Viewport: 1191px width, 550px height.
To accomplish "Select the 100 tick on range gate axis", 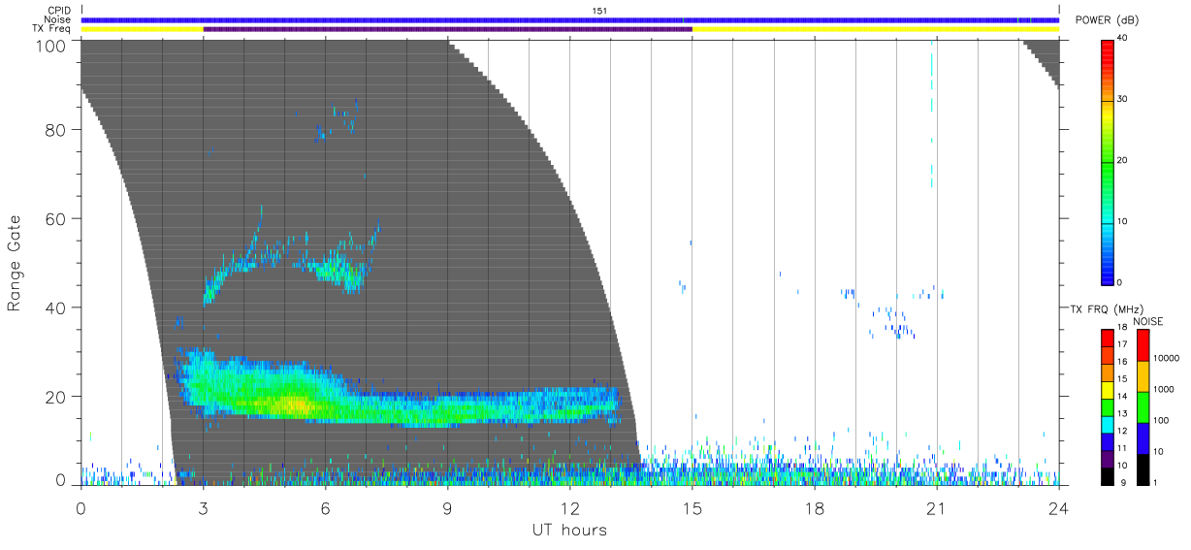I will tap(49, 45).
